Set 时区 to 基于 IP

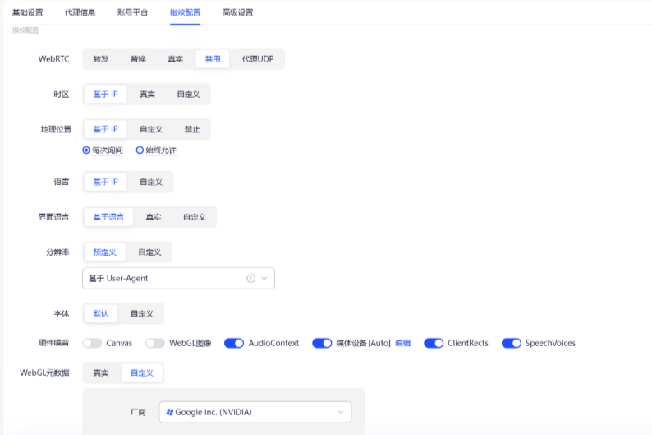coord(105,95)
